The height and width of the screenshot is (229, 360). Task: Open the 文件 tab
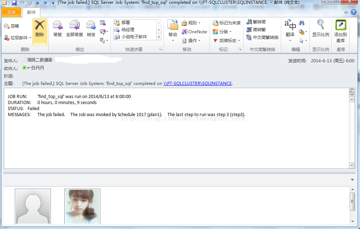[11, 12]
